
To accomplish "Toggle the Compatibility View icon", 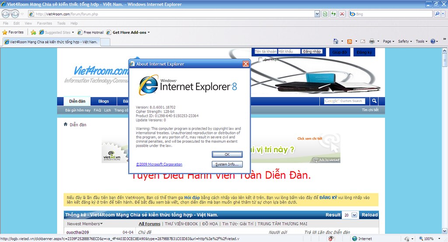I will [x=325, y=14].
